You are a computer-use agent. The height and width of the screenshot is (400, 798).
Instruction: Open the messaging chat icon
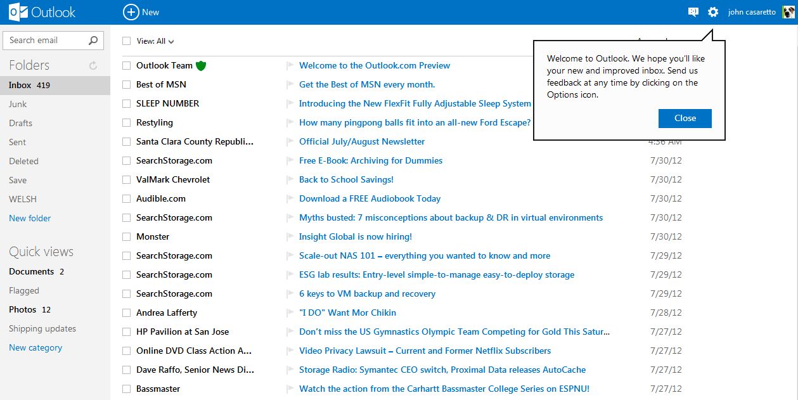pos(693,12)
